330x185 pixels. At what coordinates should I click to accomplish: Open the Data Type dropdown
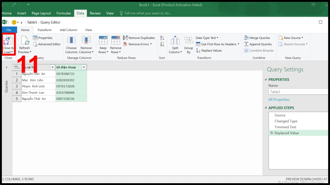pos(207,38)
